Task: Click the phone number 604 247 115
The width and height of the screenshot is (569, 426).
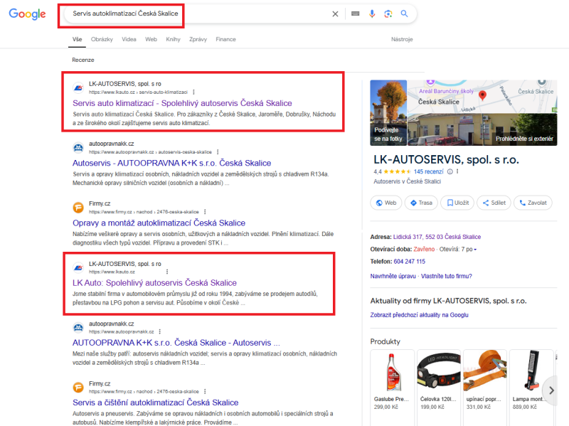Action: [x=410, y=262]
